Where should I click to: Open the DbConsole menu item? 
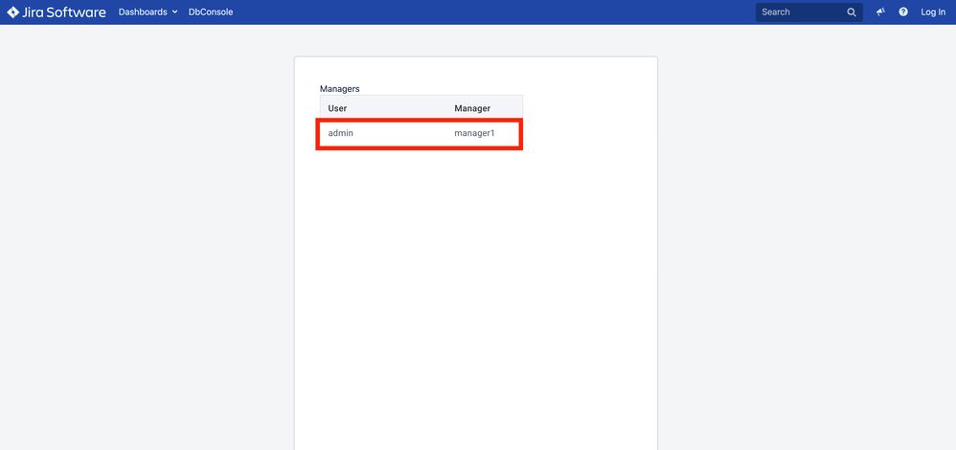[211, 12]
